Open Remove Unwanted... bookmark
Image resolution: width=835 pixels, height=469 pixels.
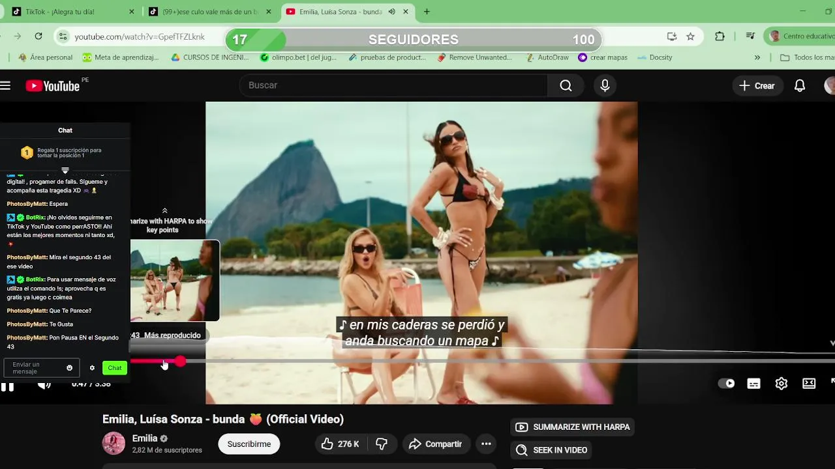pos(474,57)
